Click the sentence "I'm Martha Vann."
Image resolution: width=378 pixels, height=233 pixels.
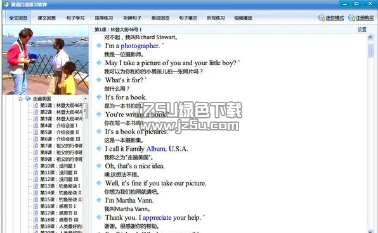(129, 201)
